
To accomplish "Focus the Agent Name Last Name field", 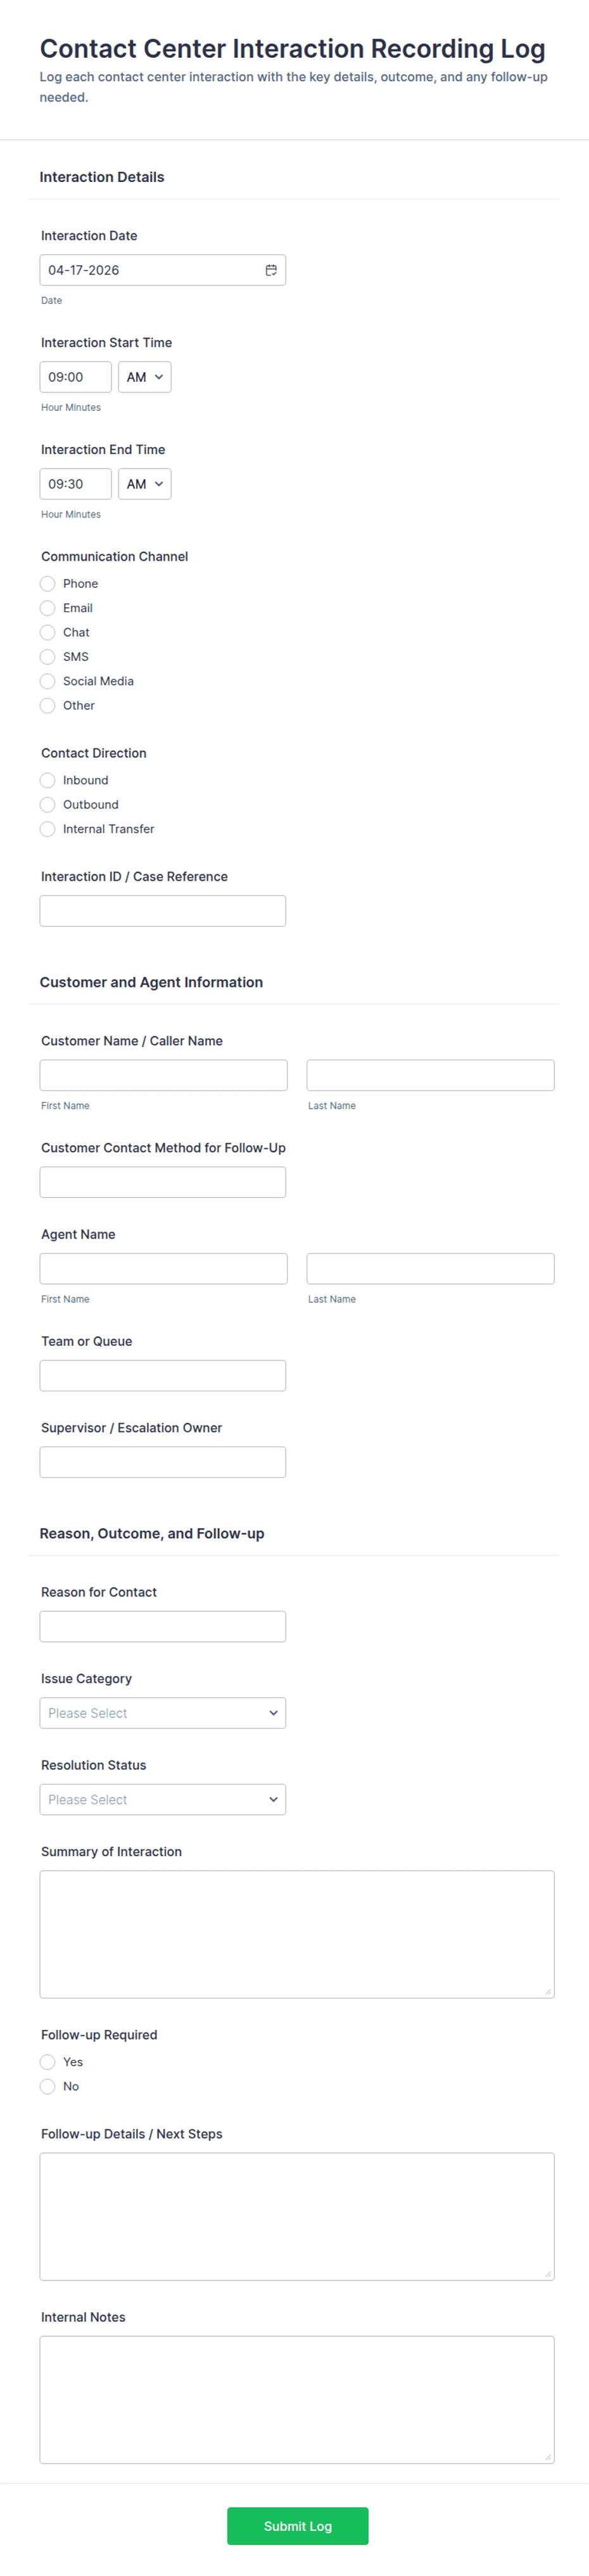I will (x=430, y=1269).
